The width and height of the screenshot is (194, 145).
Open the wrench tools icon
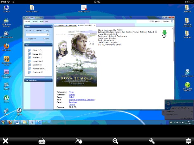pyautogui.click(x=152, y=141)
